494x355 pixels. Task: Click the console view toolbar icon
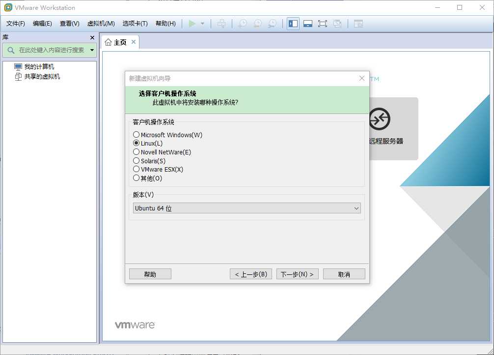click(x=358, y=24)
